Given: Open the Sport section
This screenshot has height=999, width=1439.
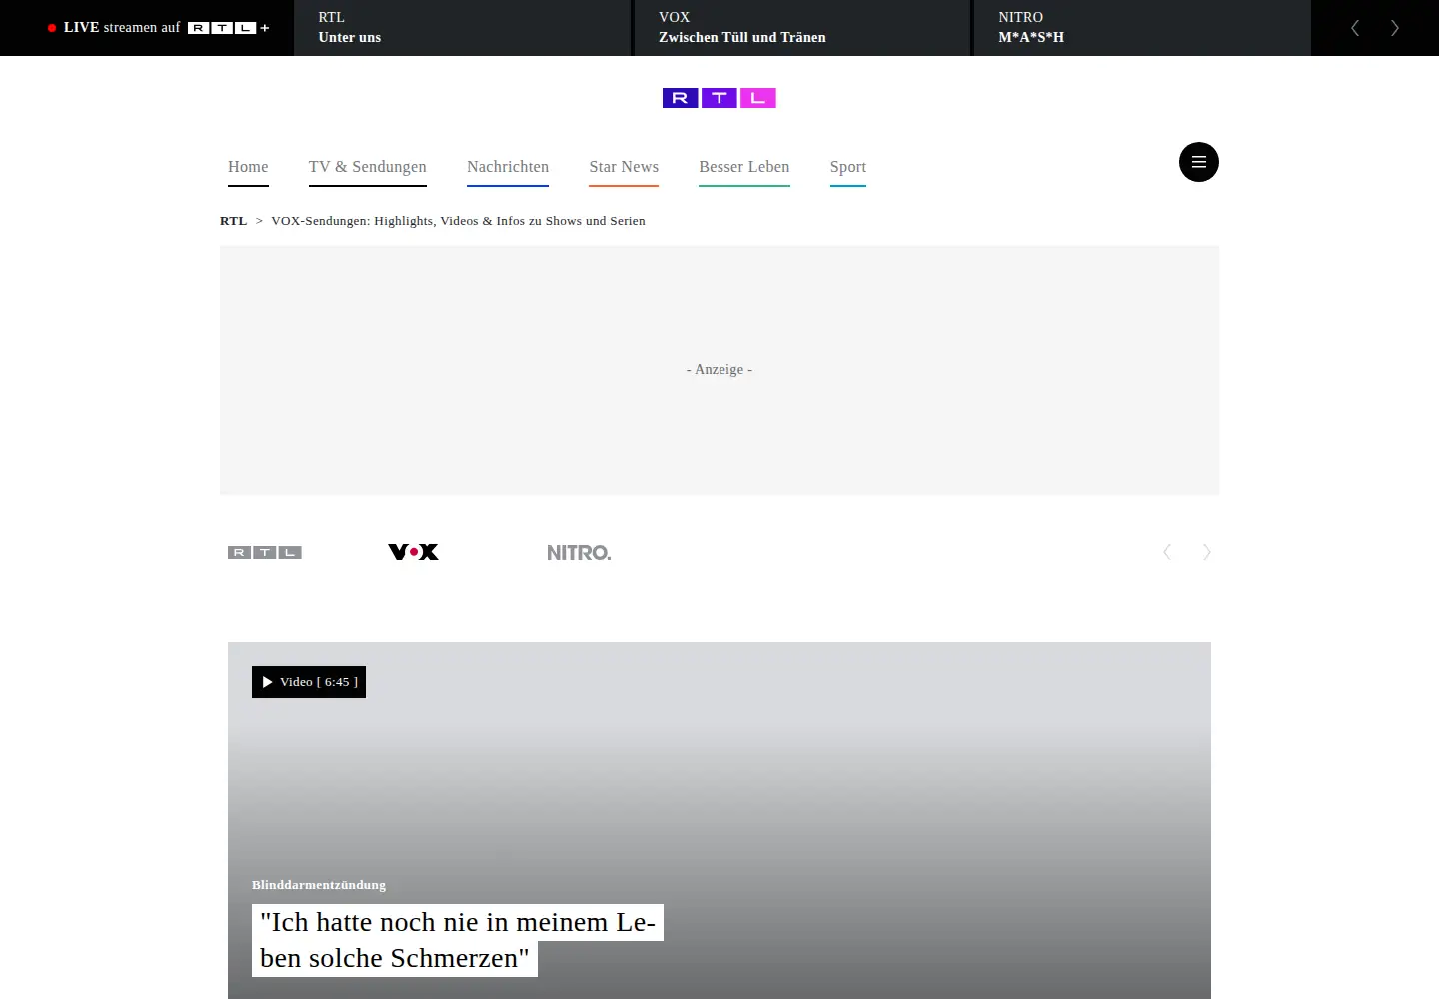Looking at the screenshot, I should 848,167.
